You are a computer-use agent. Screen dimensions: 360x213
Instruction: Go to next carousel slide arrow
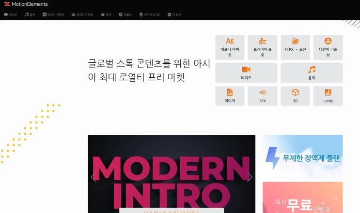[x=250, y=177]
